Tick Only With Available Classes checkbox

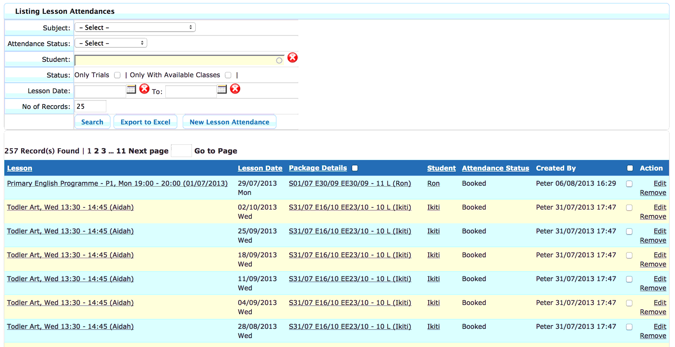point(228,75)
